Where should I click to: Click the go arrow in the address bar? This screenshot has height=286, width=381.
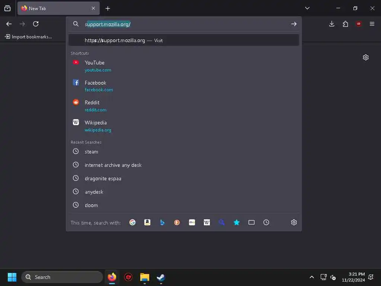(x=294, y=24)
